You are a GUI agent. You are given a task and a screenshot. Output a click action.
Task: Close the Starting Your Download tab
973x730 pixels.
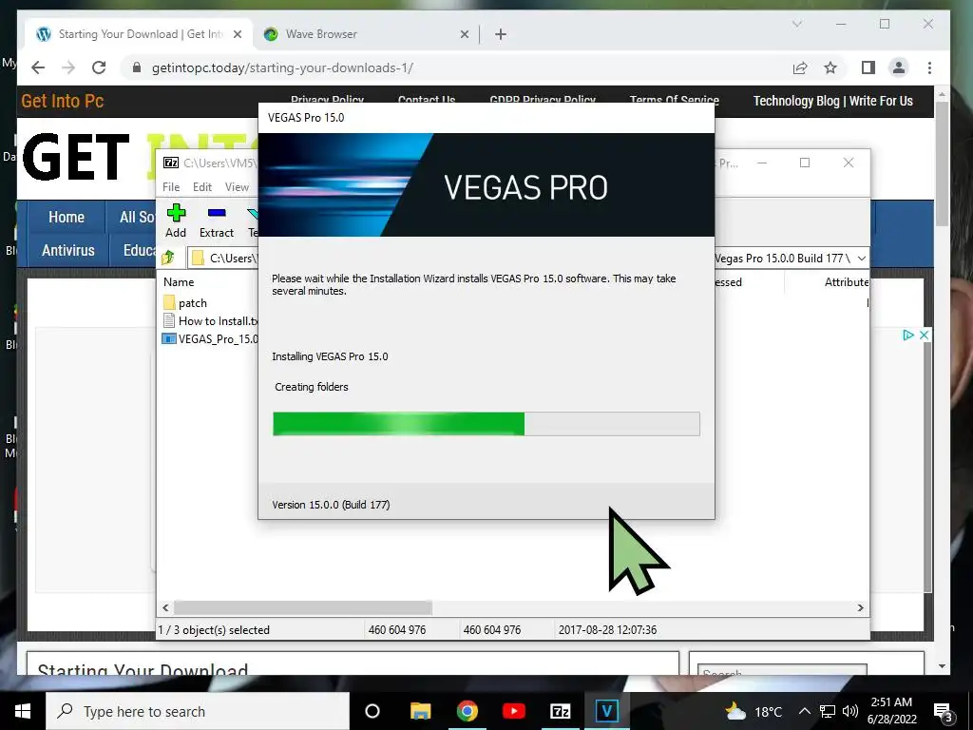coord(238,35)
